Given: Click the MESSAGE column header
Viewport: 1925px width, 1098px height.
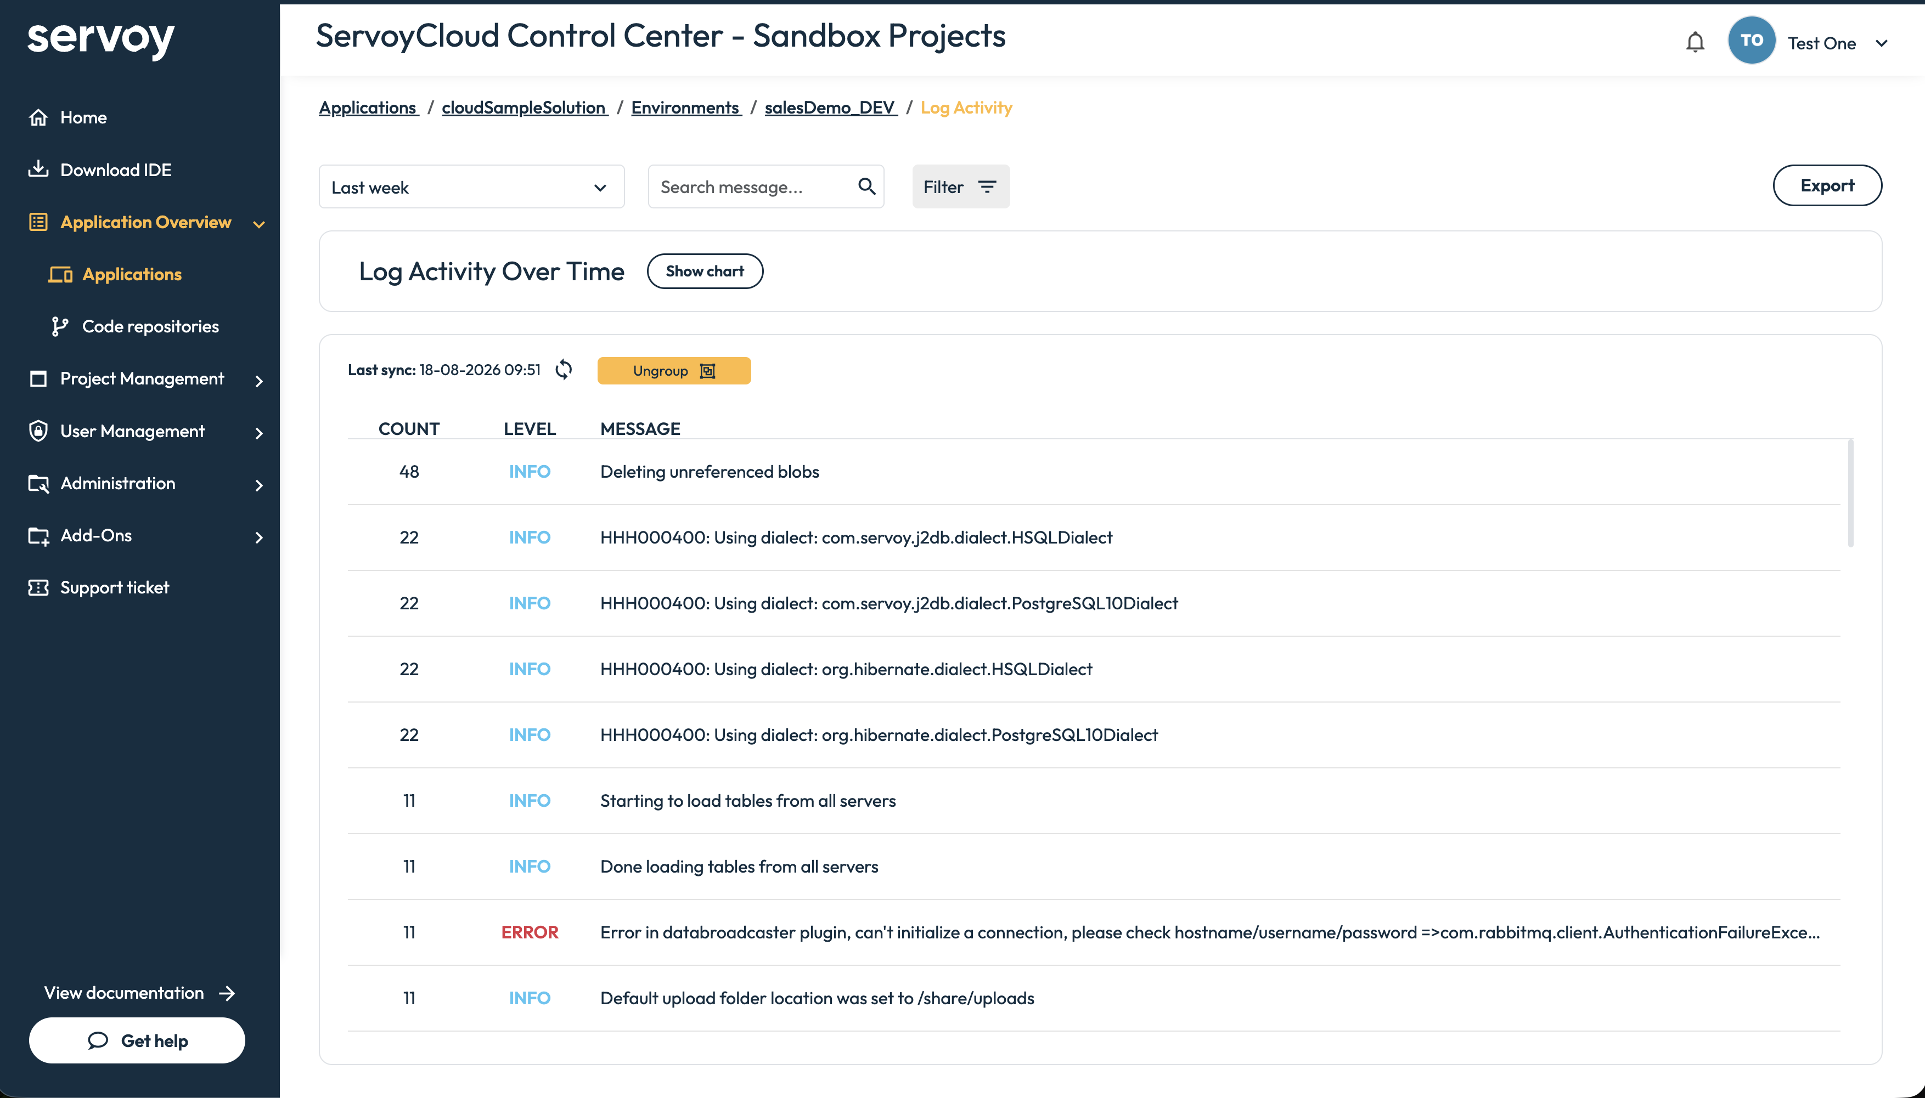Looking at the screenshot, I should click(640, 428).
